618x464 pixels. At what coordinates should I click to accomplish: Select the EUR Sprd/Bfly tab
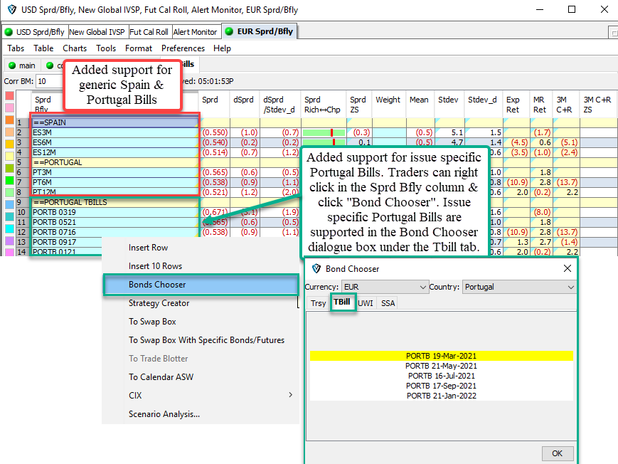(260, 31)
